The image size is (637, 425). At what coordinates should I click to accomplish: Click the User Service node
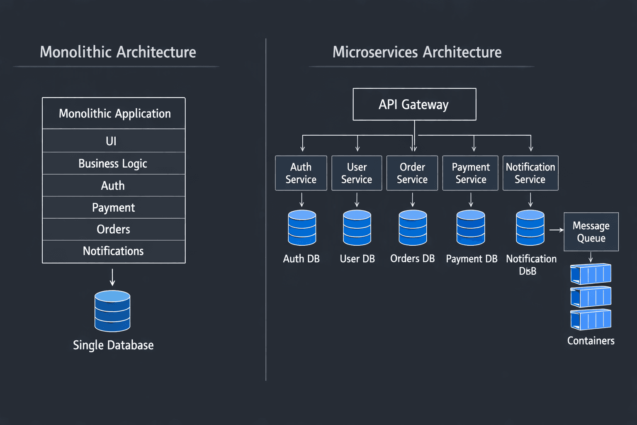[x=357, y=173]
